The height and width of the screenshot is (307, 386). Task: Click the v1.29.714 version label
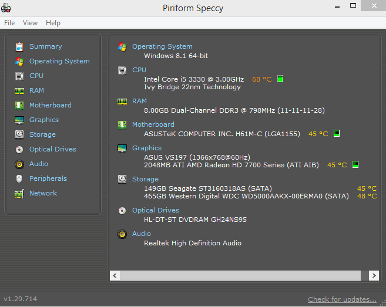(20, 299)
